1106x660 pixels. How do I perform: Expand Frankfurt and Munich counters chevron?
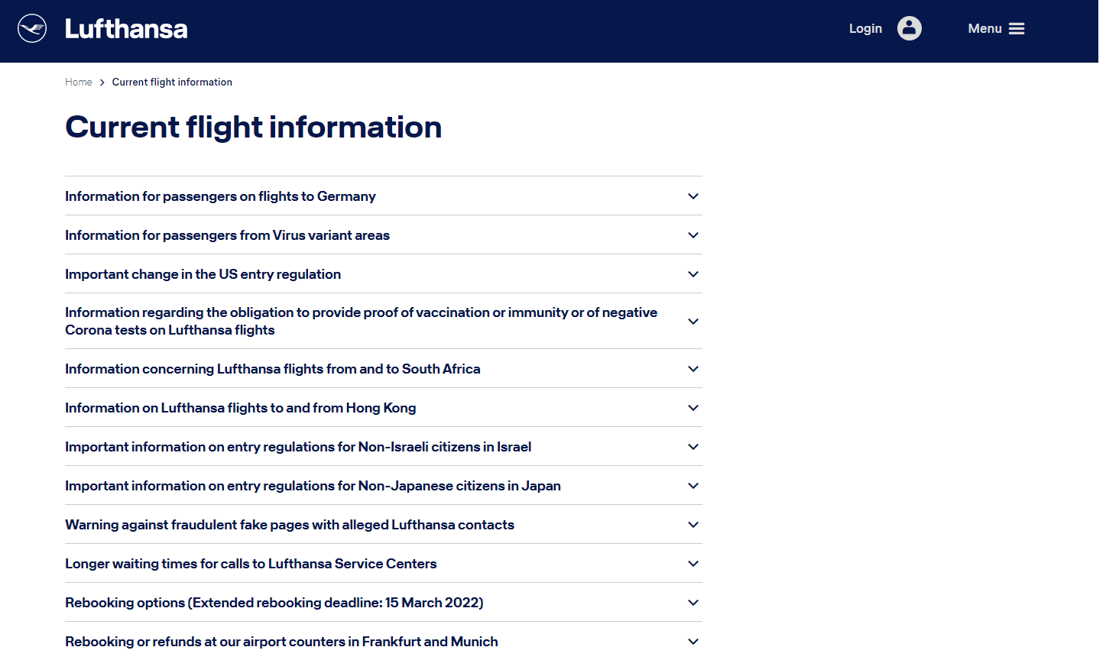click(x=693, y=642)
